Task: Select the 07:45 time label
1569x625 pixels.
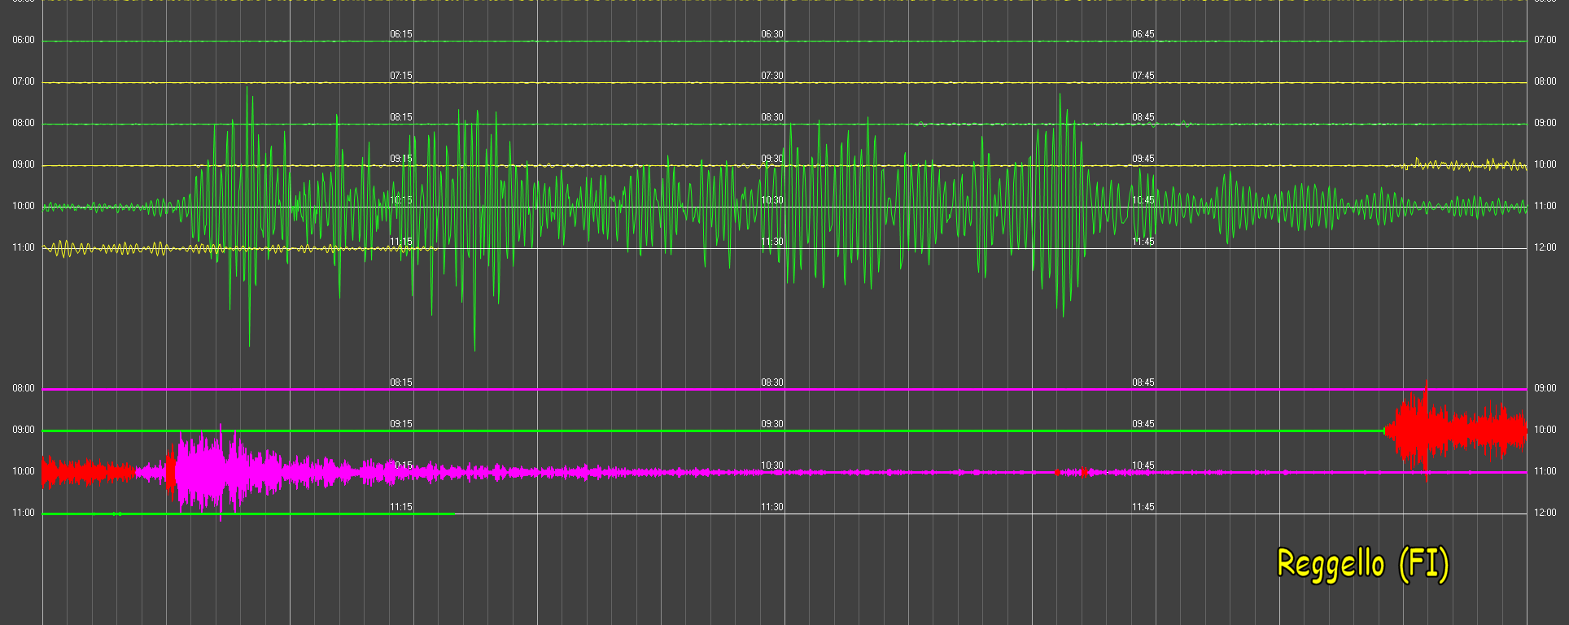Action: coord(1143,76)
